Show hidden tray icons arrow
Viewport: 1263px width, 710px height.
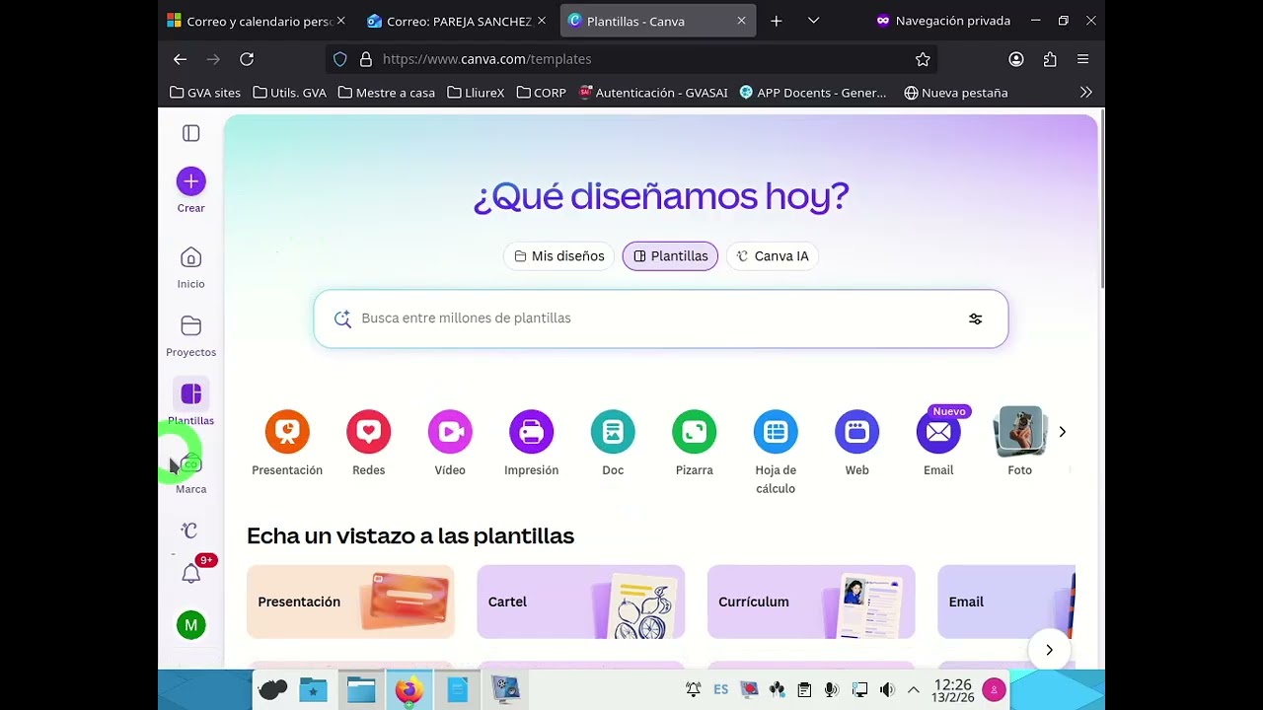[x=914, y=690]
